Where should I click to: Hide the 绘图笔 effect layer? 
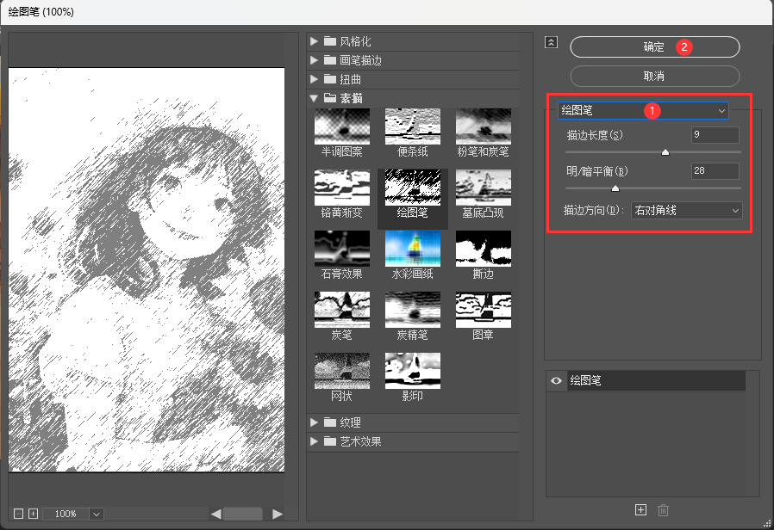tap(555, 380)
